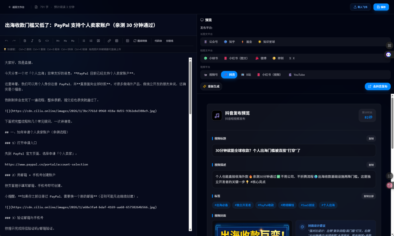Click the undo arrow icon

coord(7,41)
